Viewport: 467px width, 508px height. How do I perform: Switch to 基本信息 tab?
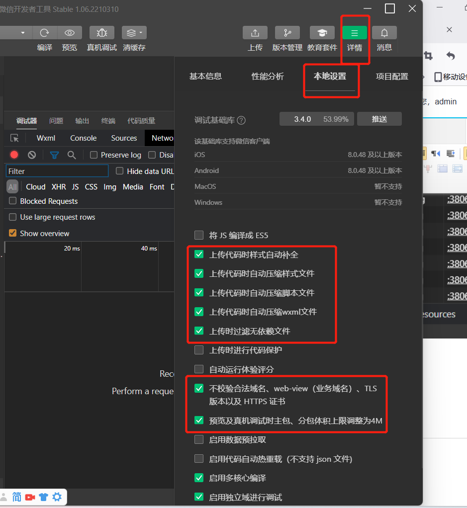pyautogui.click(x=205, y=77)
